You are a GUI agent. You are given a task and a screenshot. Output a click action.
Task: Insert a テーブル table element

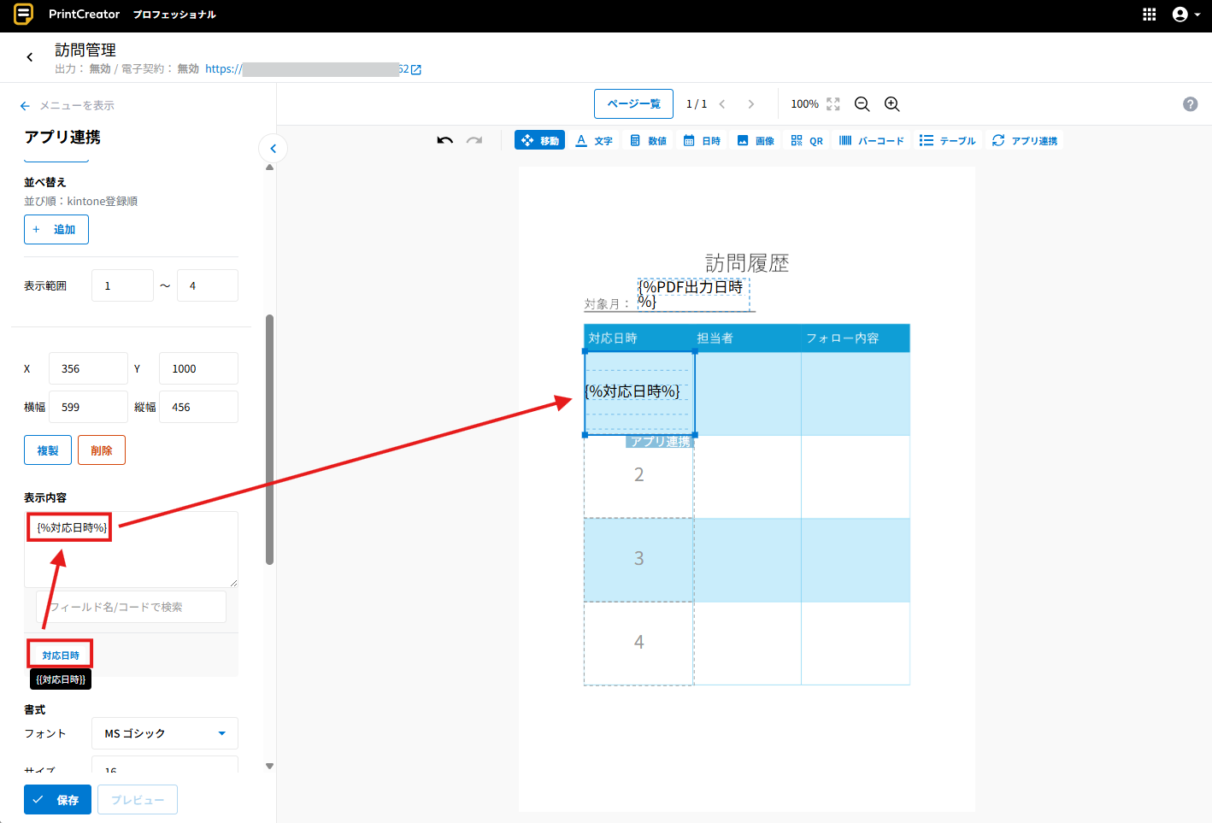(947, 140)
